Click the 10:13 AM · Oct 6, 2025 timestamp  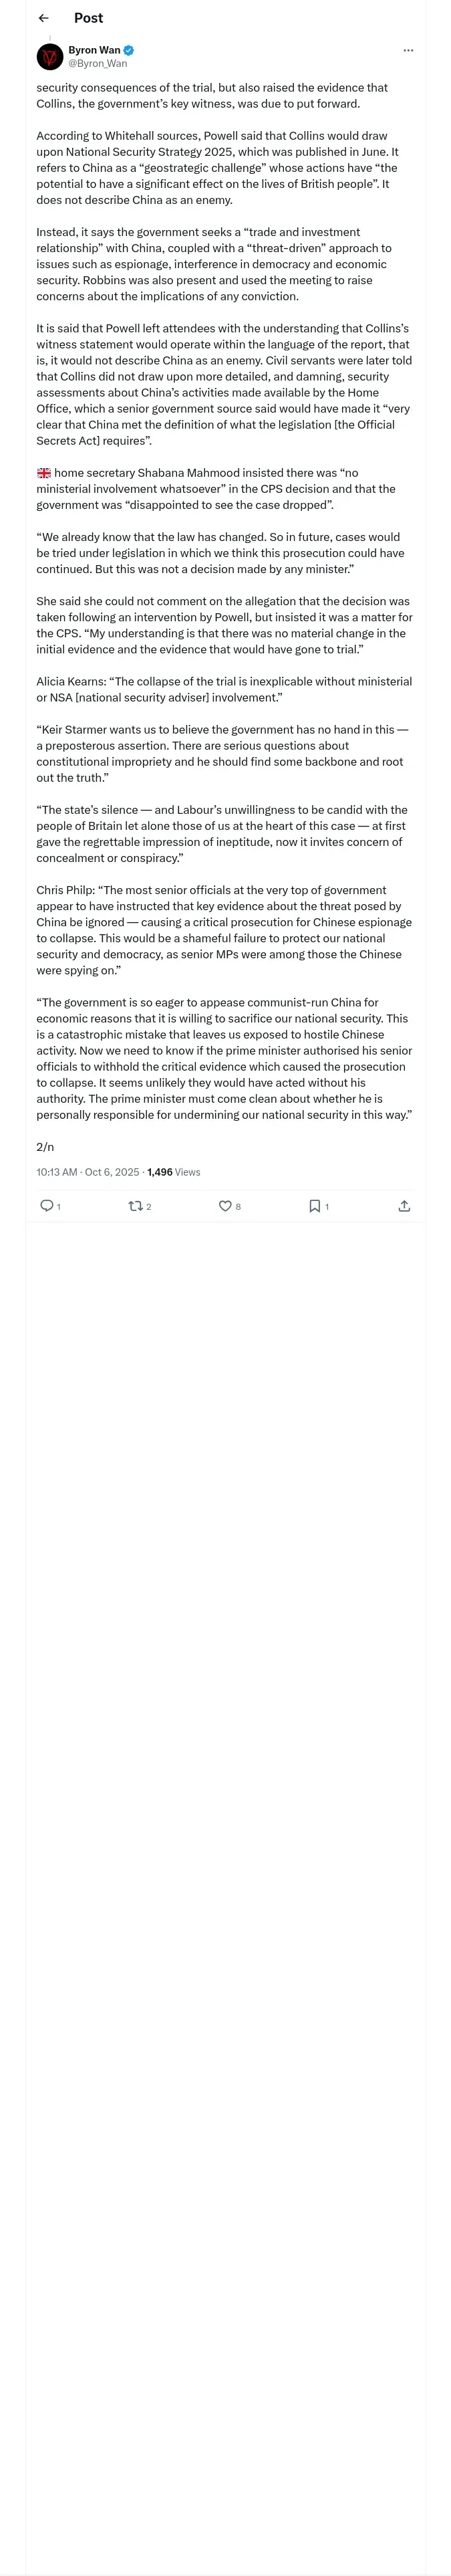point(88,1171)
